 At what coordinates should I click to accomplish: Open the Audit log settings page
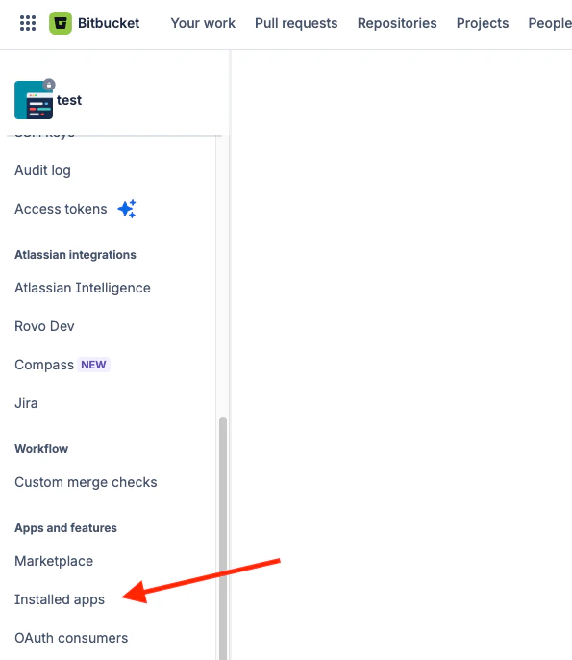click(42, 170)
